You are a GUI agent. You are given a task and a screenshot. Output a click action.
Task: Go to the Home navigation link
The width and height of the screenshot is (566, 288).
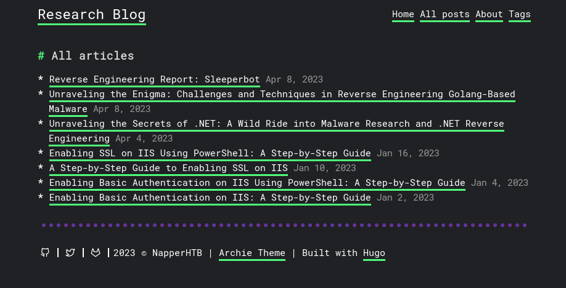click(x=403, y=14)
